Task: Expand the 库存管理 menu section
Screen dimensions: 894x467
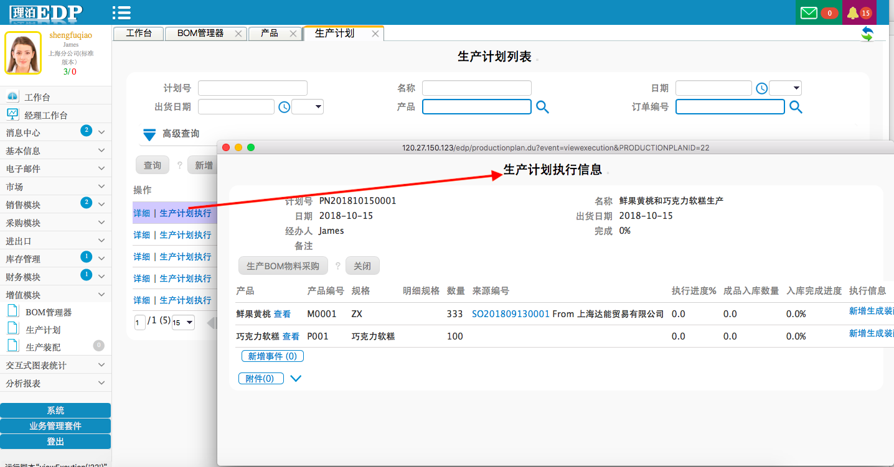Action: coord(101,259)
